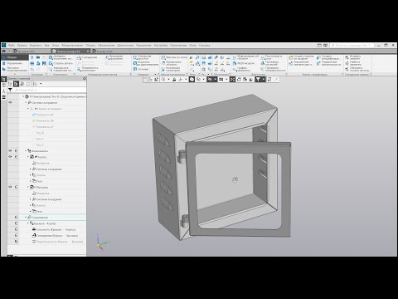Open the Справка menu
The width and height of the screenshot is (398, 299).
point(204,45)
